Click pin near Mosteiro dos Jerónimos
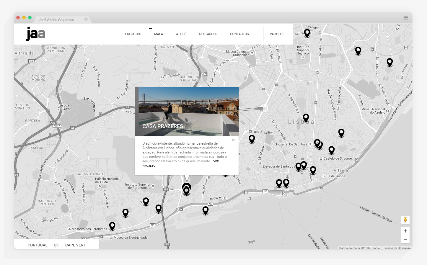 pyautogui.click(x=112, y=226)
